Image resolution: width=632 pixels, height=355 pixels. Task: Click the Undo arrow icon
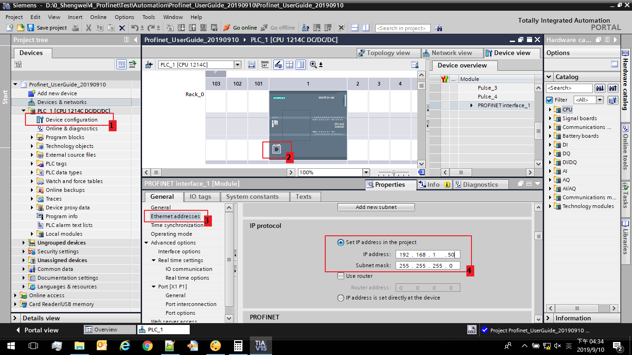click(x=135, y=28)
